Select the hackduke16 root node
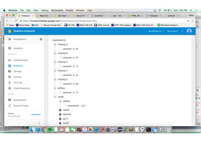201x142 pixels. pyautogui.click(x=59, y=40)
